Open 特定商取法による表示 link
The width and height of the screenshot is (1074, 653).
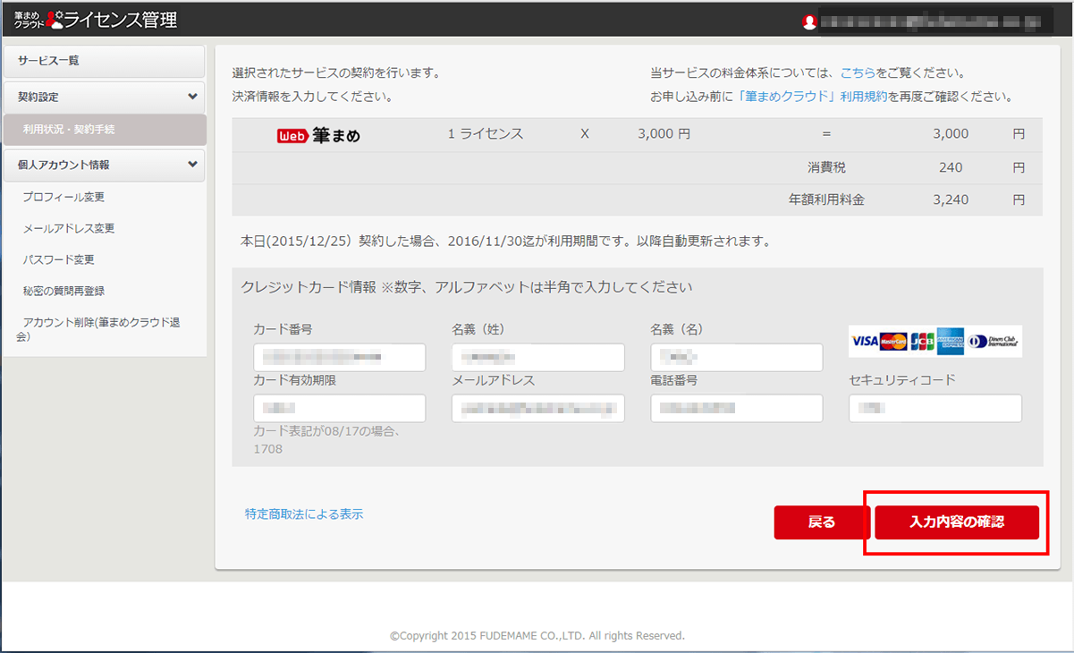point(304,514)
